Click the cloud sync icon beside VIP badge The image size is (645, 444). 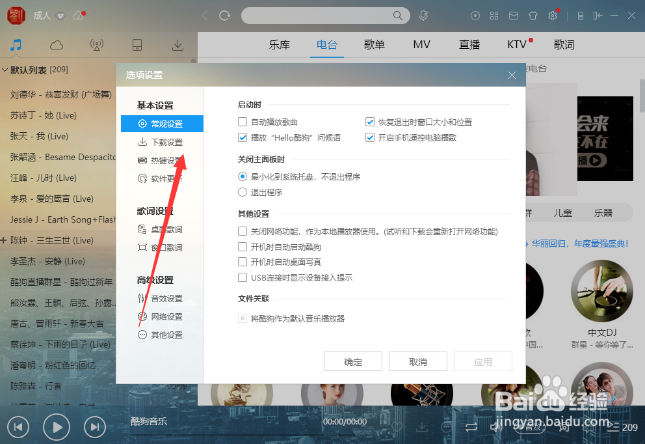click(x=78, y=16)
